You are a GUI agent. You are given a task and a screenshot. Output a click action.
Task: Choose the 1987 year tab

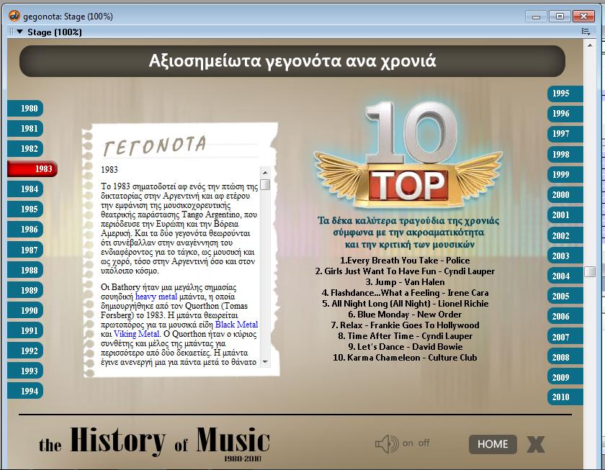25,250
